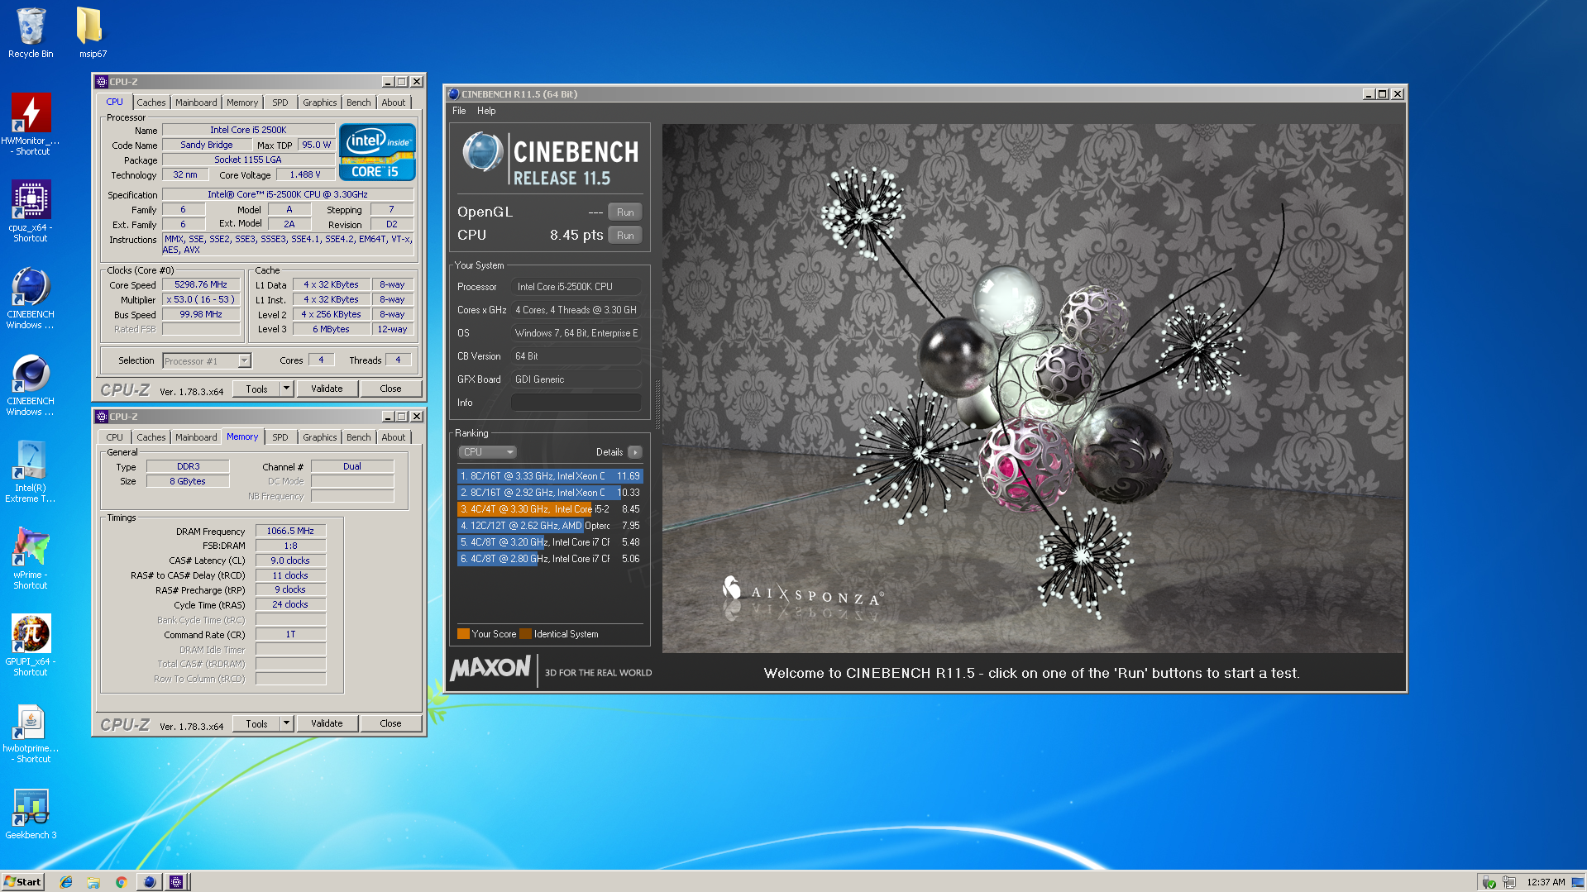The height and width of the screenshot is (892, 1587).
Task: Open Bench tab in upper CPU-Z
Action: tap(358, 103)
